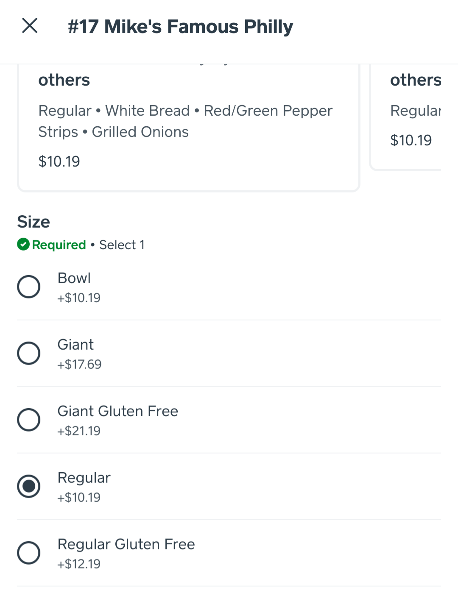Tap the Regular Gluten Free label text
The height and width of the screenshot is (596, 458).
[126, 544]
